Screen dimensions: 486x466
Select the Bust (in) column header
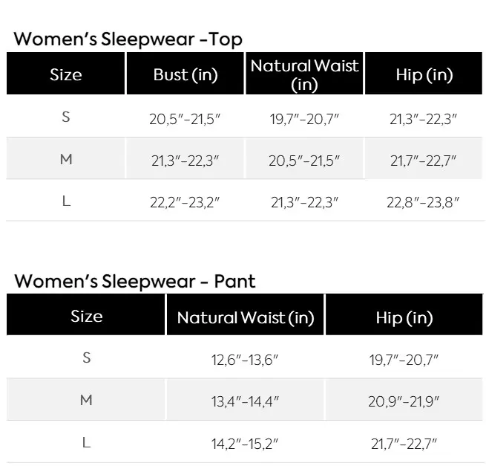coord(185,74)
